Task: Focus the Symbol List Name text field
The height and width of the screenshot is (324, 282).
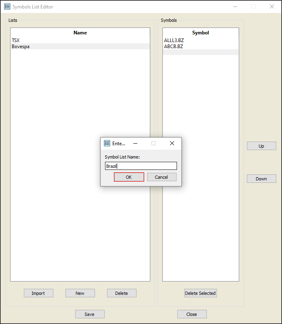Action: click(x=141, y=166)
